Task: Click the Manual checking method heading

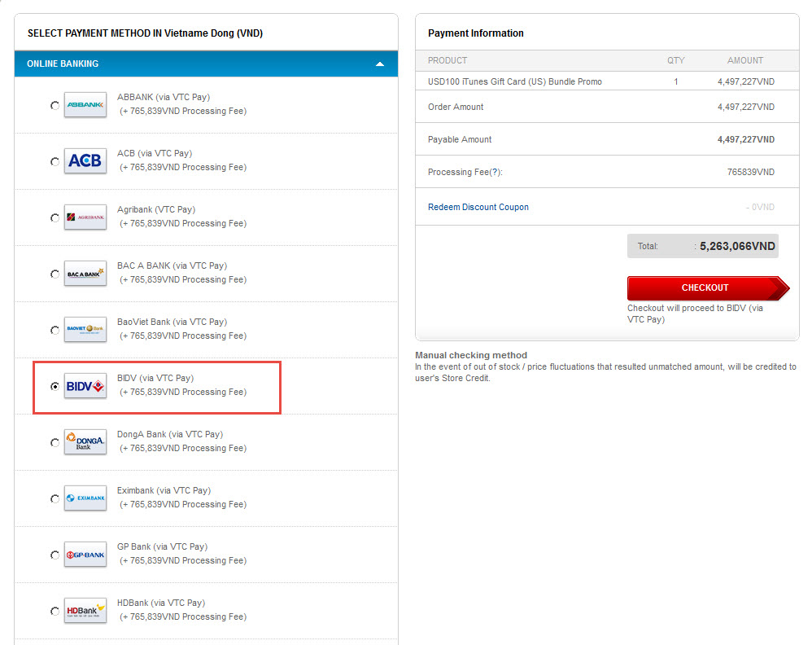Action: [x=471, y=355]
